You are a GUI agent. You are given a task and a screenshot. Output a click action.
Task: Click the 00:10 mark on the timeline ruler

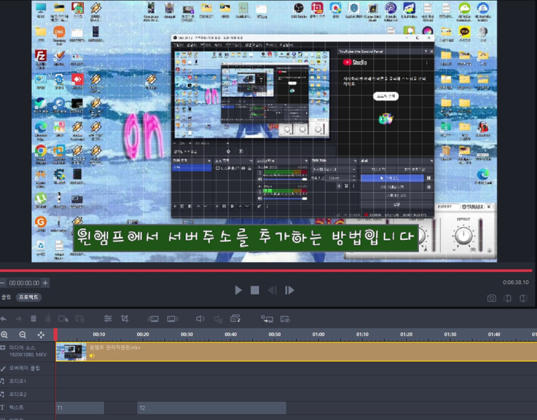(99, 334)
